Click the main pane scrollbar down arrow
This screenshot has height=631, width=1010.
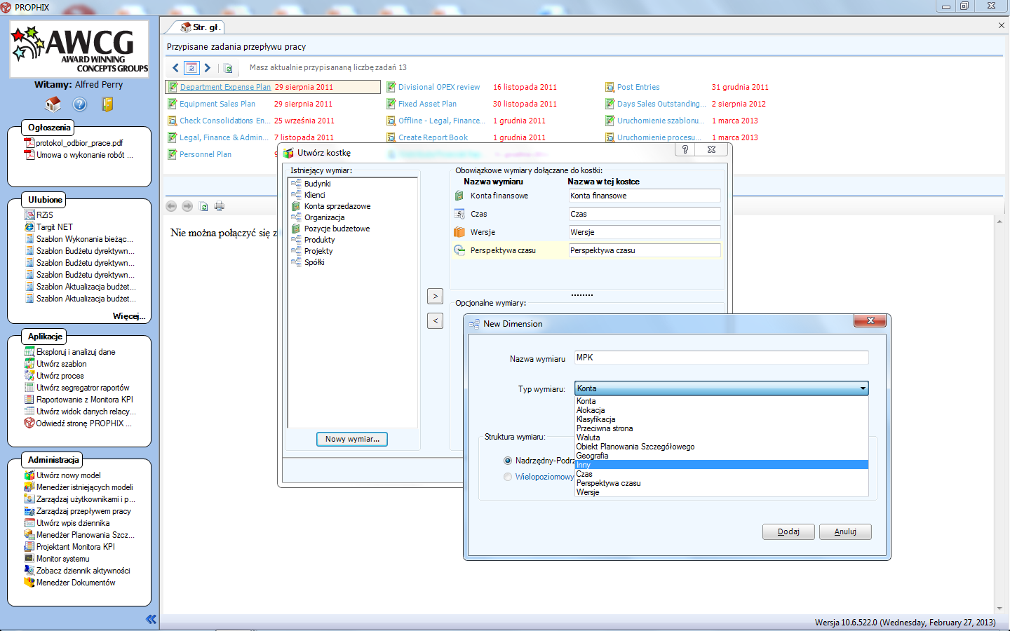[999, 609]
